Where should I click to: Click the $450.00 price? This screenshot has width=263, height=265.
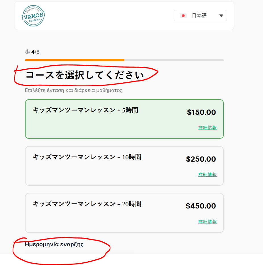pos(201,206)
